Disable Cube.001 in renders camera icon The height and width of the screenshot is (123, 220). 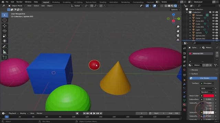pos(217,27)
